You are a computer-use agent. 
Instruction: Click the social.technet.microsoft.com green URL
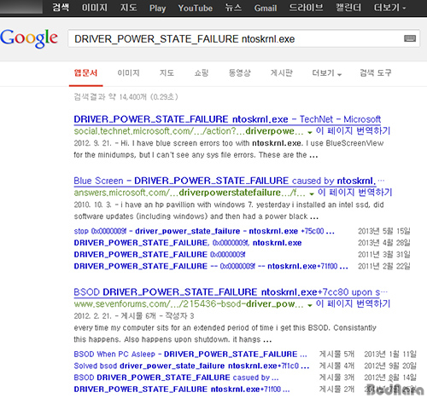click(189, 131)
